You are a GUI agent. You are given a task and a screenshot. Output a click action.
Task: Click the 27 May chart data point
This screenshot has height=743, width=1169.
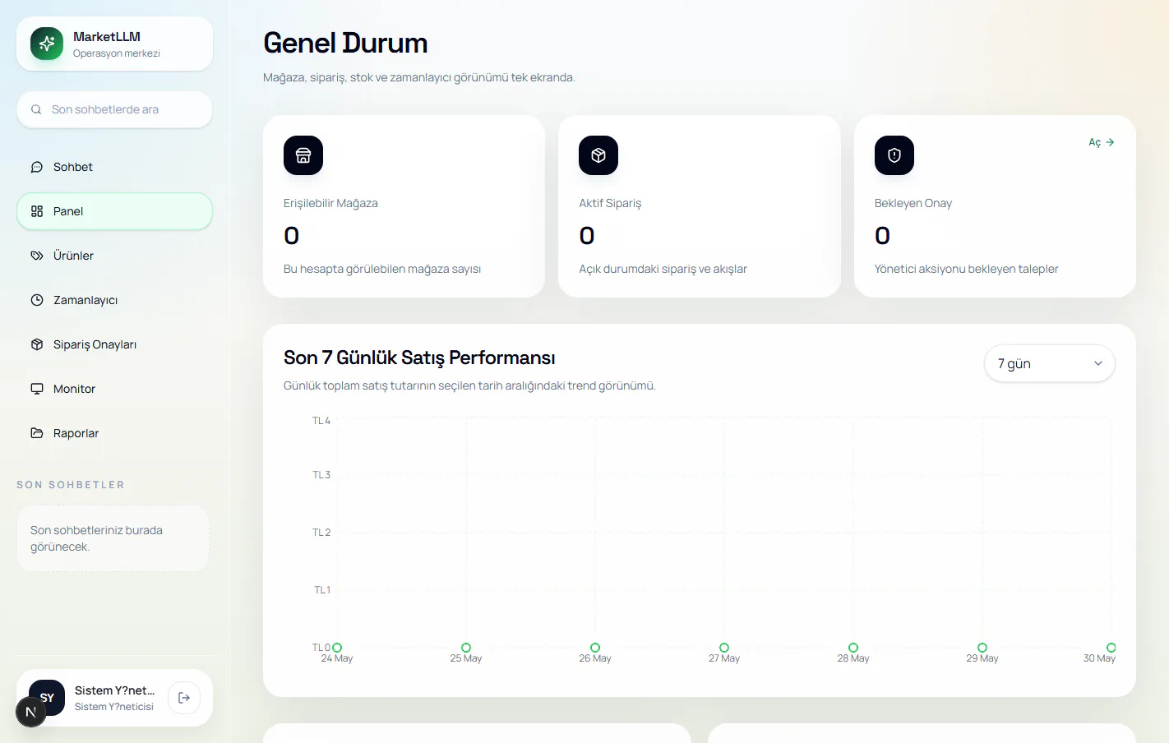pyautogui.click(x=724, y=648)
